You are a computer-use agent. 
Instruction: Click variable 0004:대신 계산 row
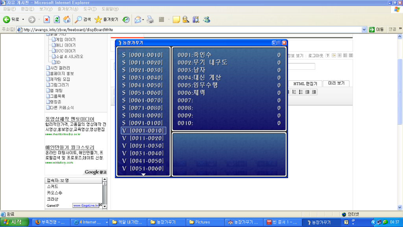[x=229, y=78]
